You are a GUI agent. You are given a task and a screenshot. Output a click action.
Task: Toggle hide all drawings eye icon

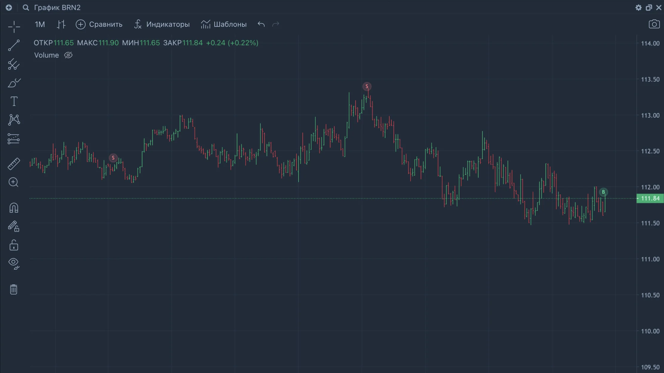[14, 264]
